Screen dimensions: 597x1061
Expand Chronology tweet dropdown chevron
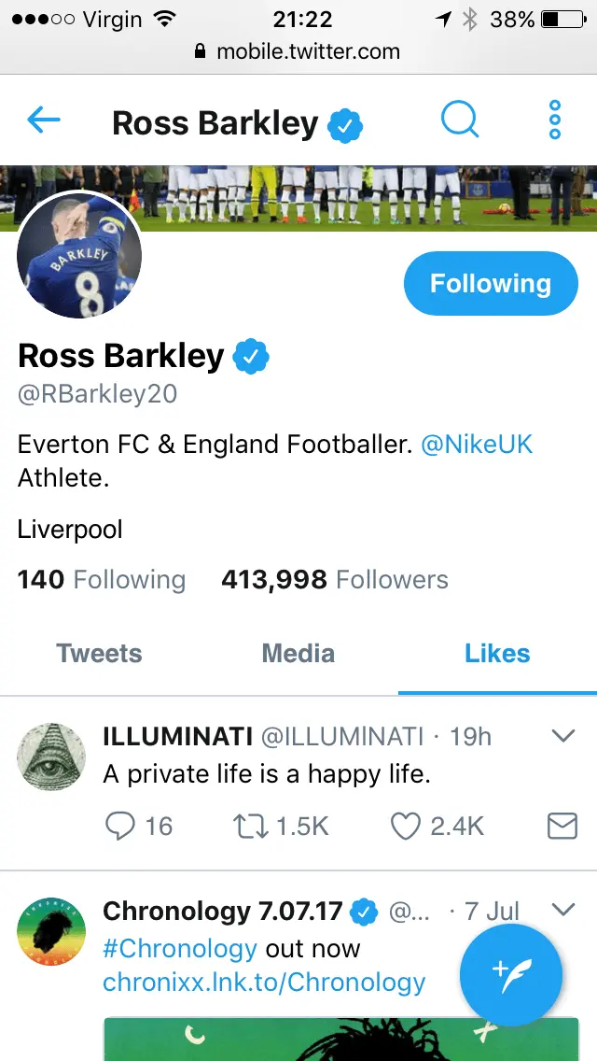pyautogui.click(x=563, y=909)
